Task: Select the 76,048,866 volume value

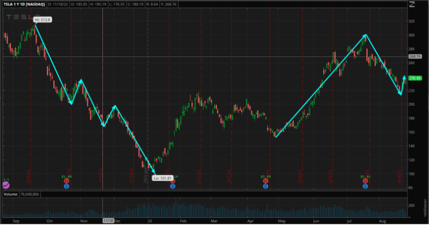Action: (x=30, y=194)
